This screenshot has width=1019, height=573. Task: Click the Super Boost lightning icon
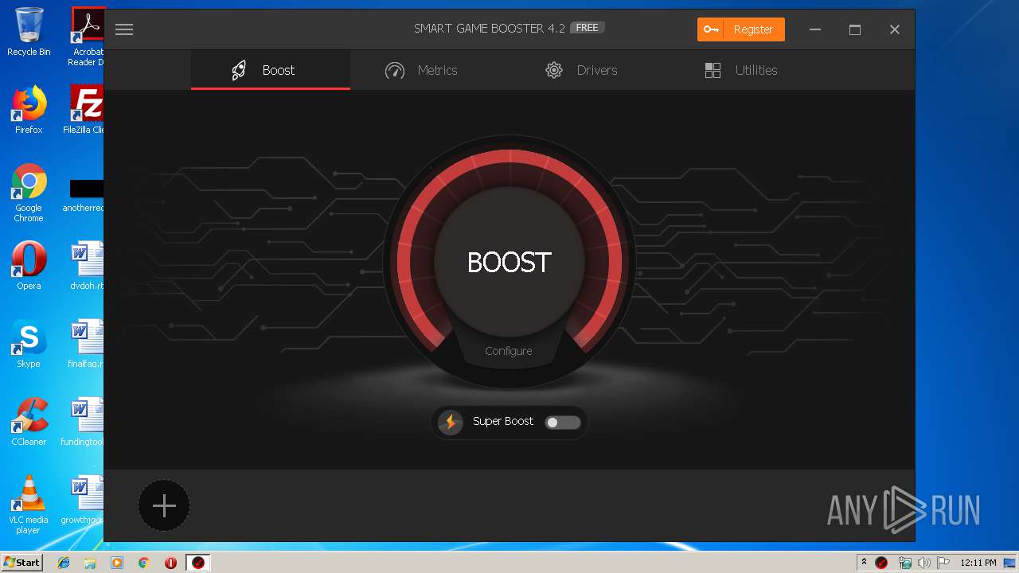(x=451, y=422)
